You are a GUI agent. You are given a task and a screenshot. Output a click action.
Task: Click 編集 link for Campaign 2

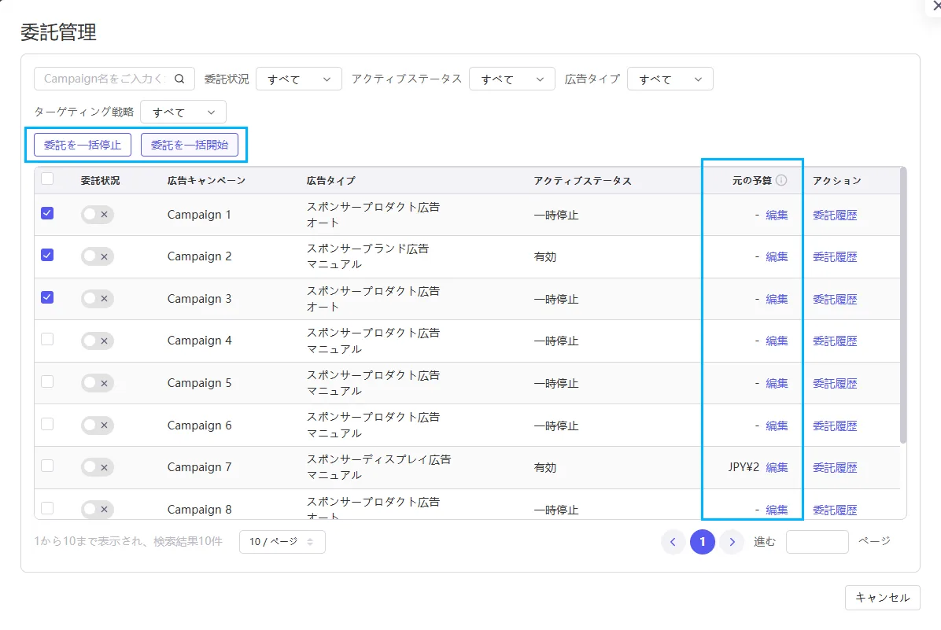[777, 257]
